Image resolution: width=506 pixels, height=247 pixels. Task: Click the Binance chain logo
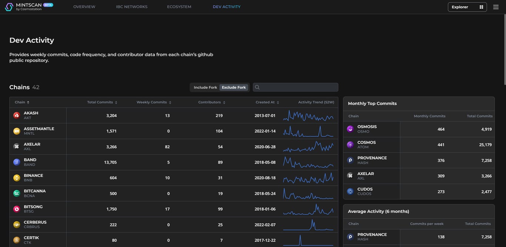[x=17, y=178]
